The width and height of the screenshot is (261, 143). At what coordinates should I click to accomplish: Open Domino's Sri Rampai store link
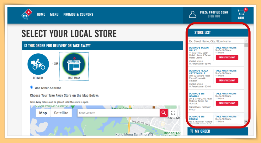(197, 118)
